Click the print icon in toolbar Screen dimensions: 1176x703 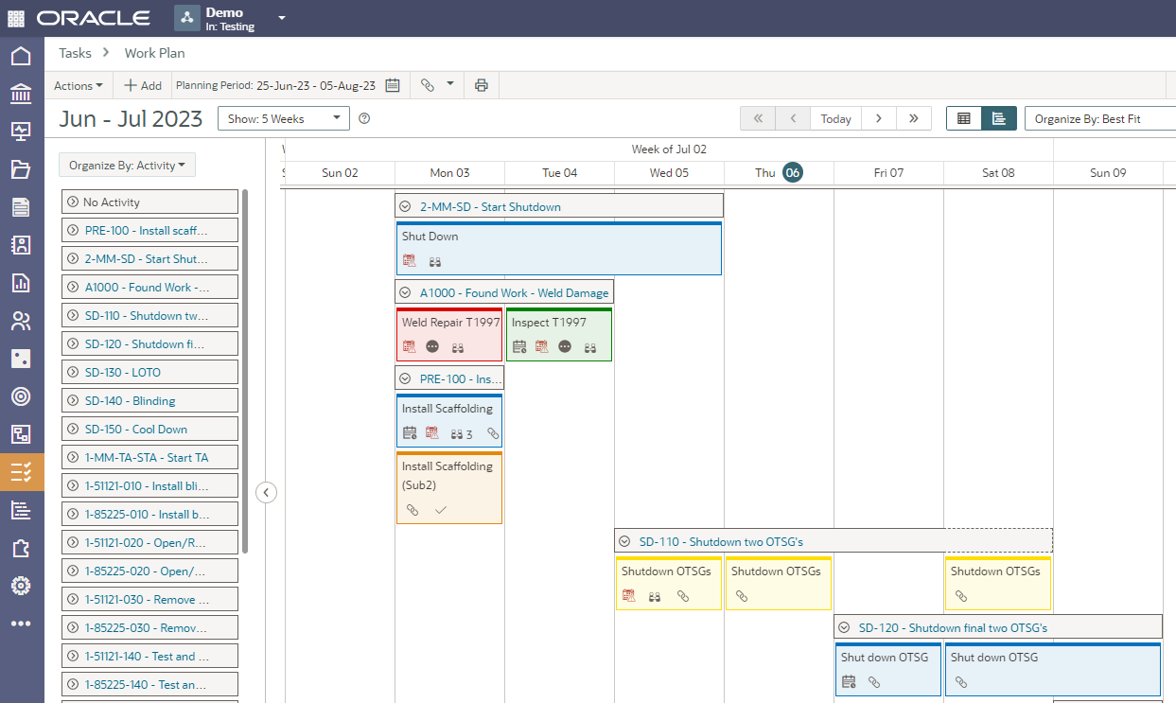(482, 85)
